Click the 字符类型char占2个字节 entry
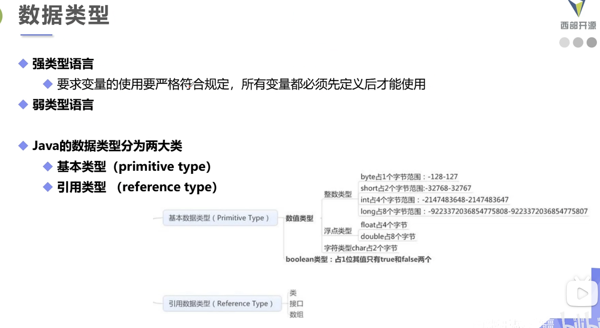Image resolution: width=600 pixels, height=328 pixels. (x=361, y=248)
